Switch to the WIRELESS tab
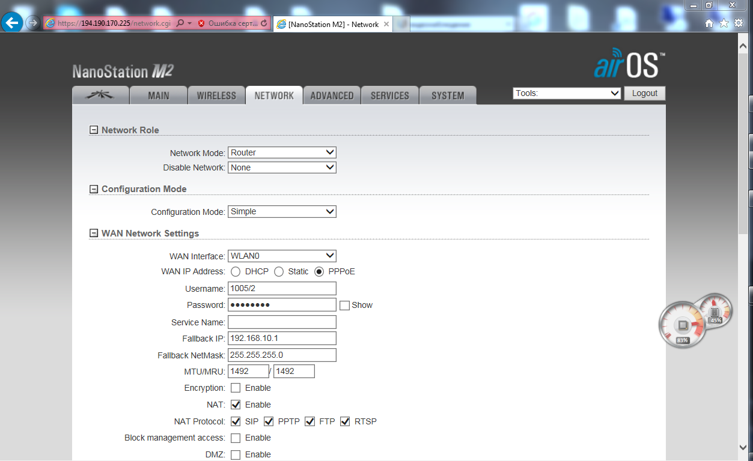The width and height of the screenshot is (753, 461). [216, 95]
